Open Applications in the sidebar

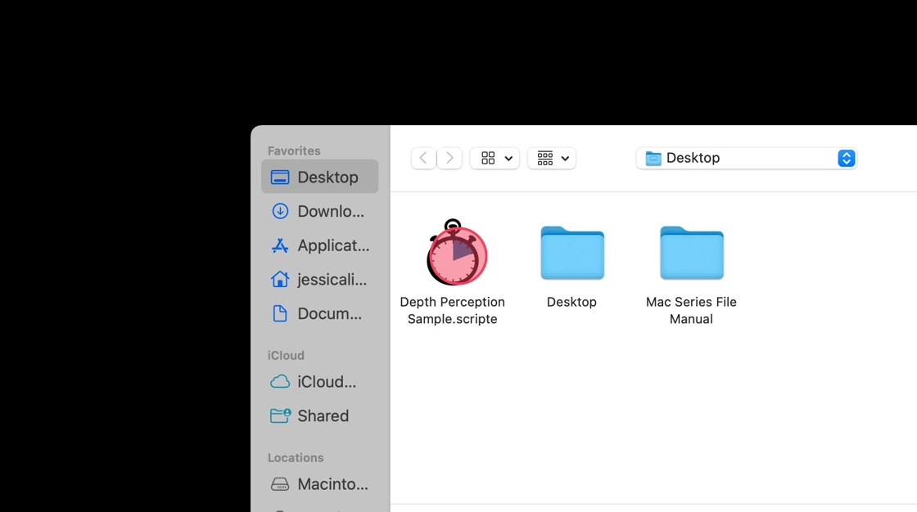pyautogui.click(x=319, y=245)
